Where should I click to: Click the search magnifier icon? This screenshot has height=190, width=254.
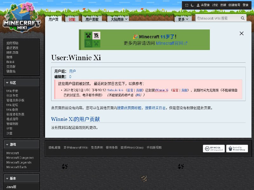point(243,19)
